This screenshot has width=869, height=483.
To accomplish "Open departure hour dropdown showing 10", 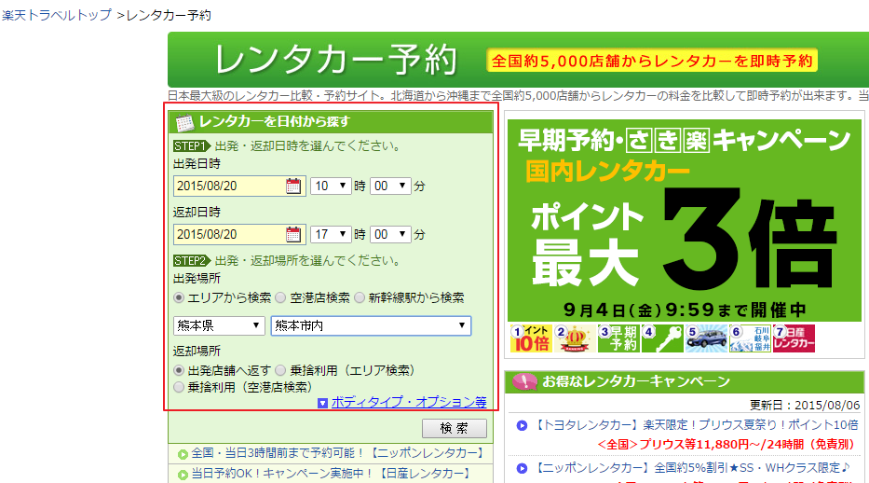I will (x=331, y=186).
